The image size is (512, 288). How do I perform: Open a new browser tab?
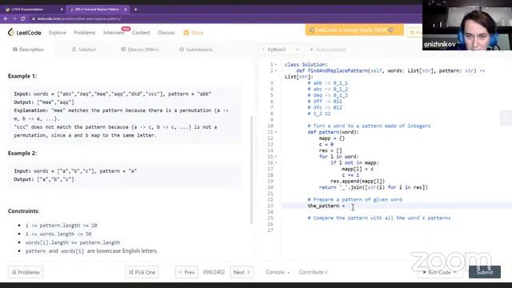click(x=135, y=9)
